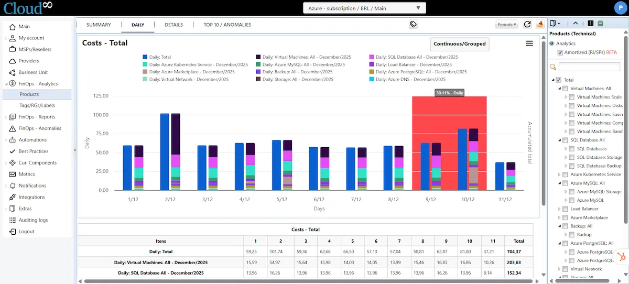Click the table horizontal scrollbar
629x284 pixels.
(x=309, y=281)
